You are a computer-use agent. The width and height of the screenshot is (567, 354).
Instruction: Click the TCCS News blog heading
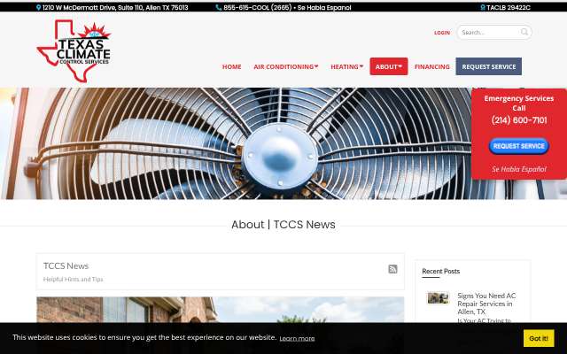pyautogui.click(x=66, y=265)
